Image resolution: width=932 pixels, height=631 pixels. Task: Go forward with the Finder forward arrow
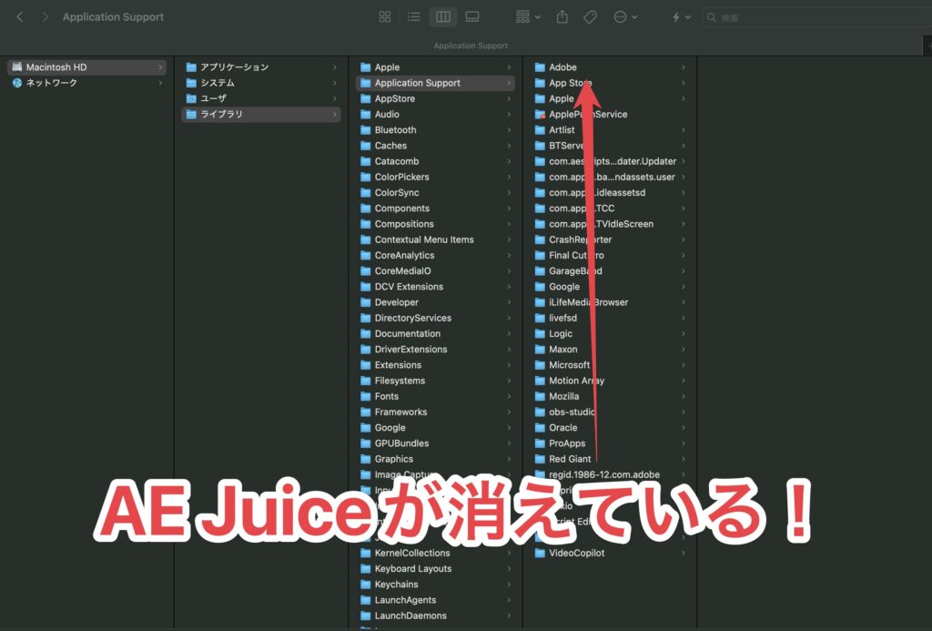(x=46, y=16)
